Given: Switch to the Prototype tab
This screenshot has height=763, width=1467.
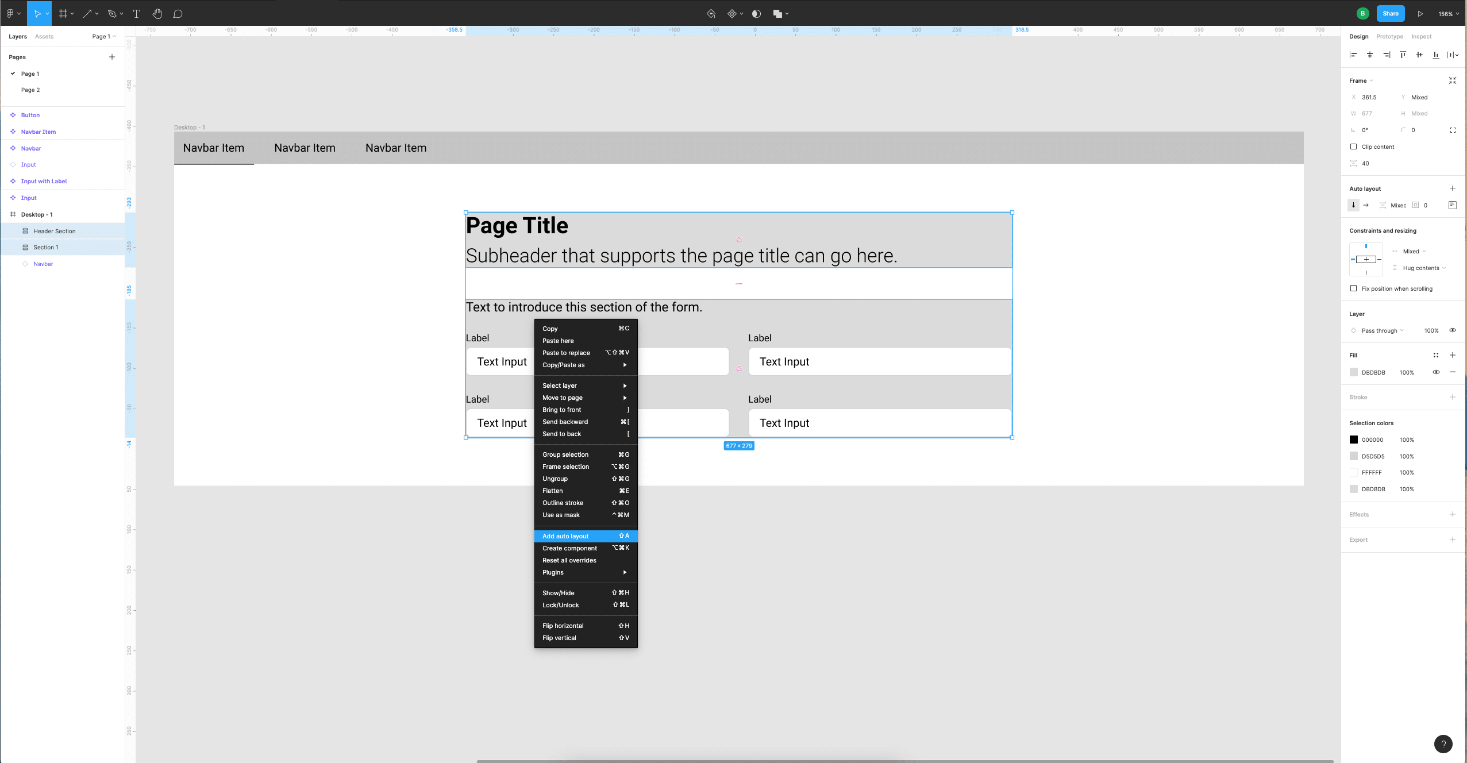Looking at the screenshot, I should pos(1390,36).
